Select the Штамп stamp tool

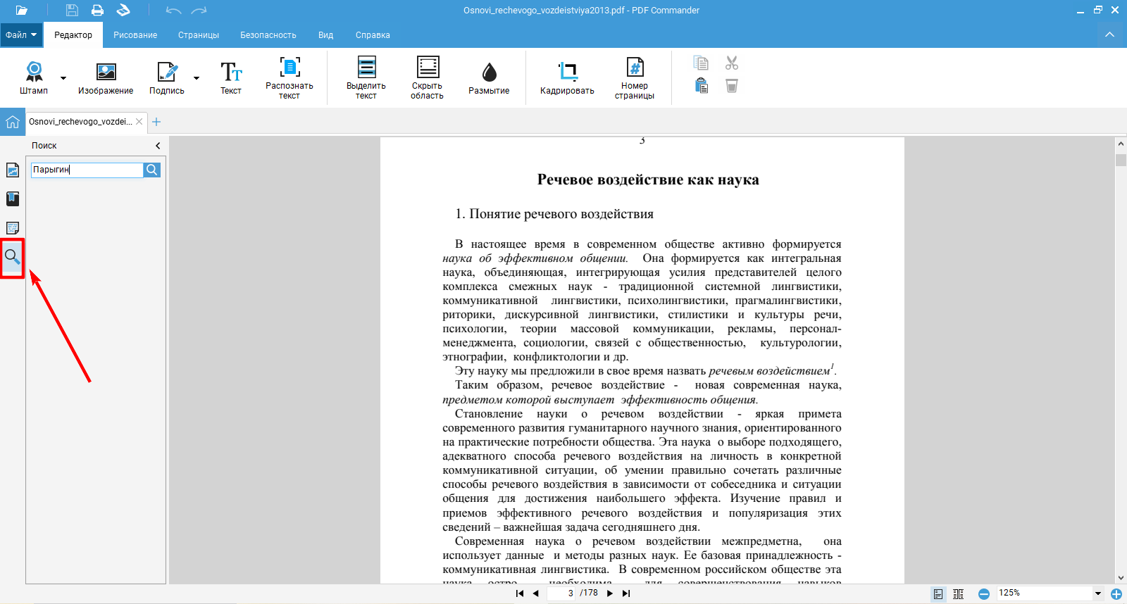pos(34,77)
